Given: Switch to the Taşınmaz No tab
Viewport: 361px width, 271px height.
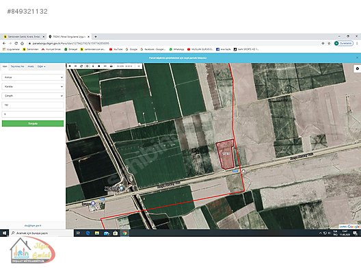Looking at the screenshot, I should [x=17, y=66].
